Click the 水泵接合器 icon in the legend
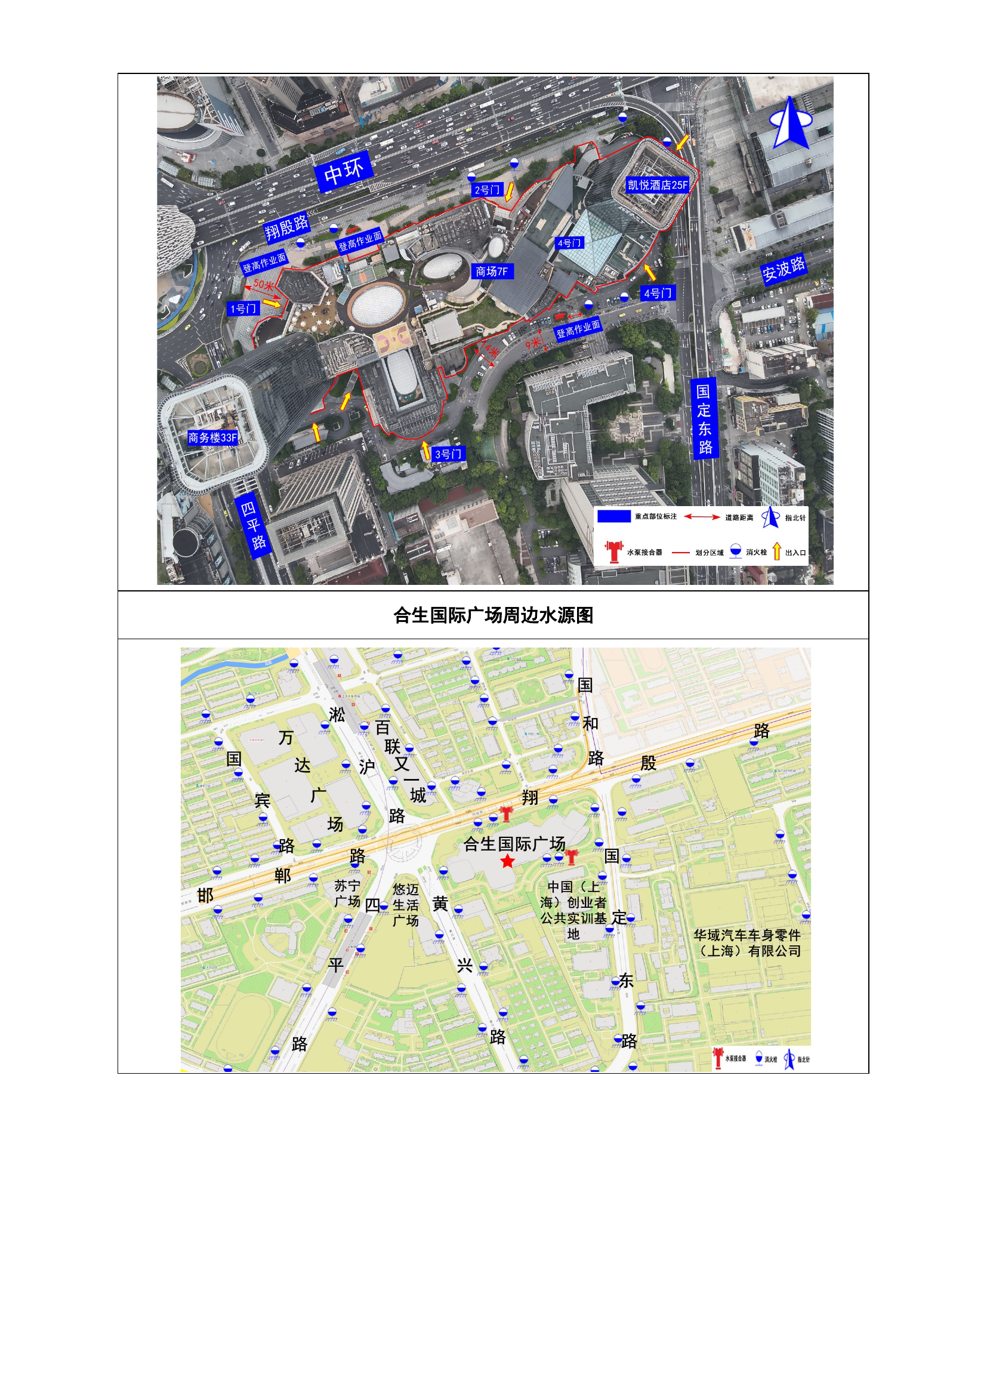 [613, 551]
